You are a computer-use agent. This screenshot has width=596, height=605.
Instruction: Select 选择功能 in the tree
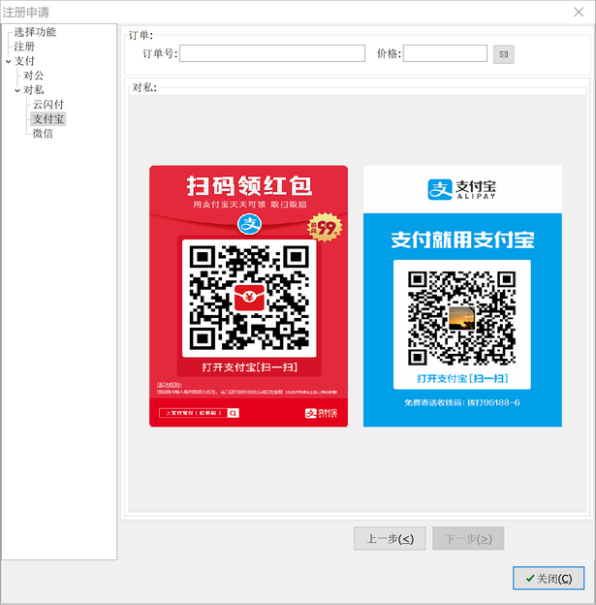click(35, 32)
